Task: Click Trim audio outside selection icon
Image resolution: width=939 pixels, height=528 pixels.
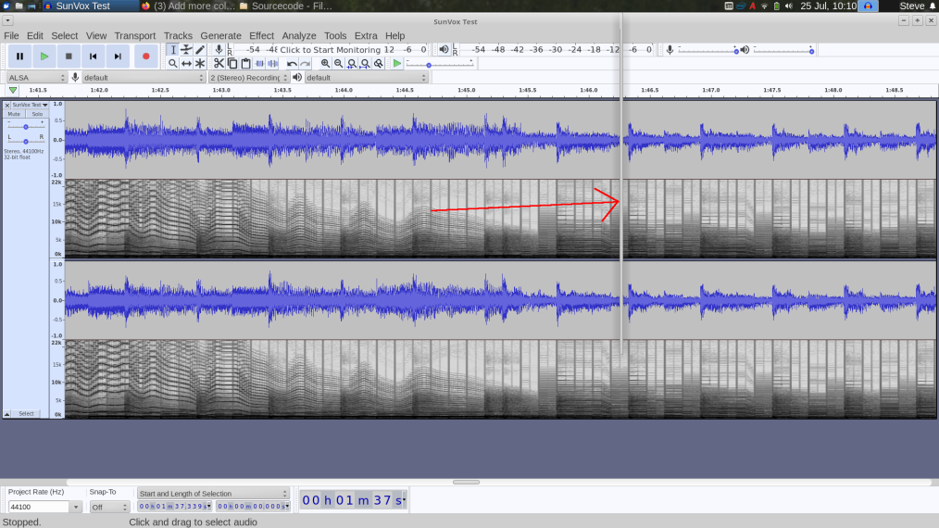Action: click(259, 64)
